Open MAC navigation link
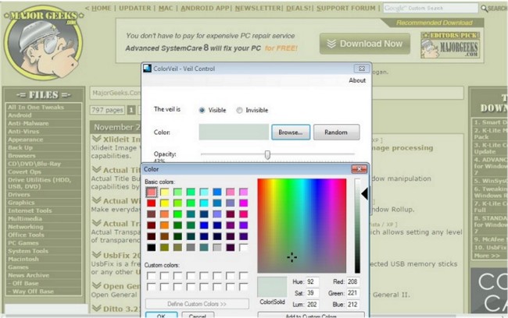 (166, 8)
